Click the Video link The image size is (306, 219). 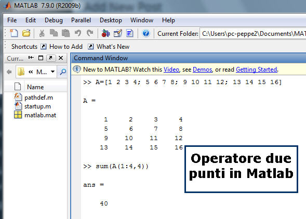(x=171, y=70)
